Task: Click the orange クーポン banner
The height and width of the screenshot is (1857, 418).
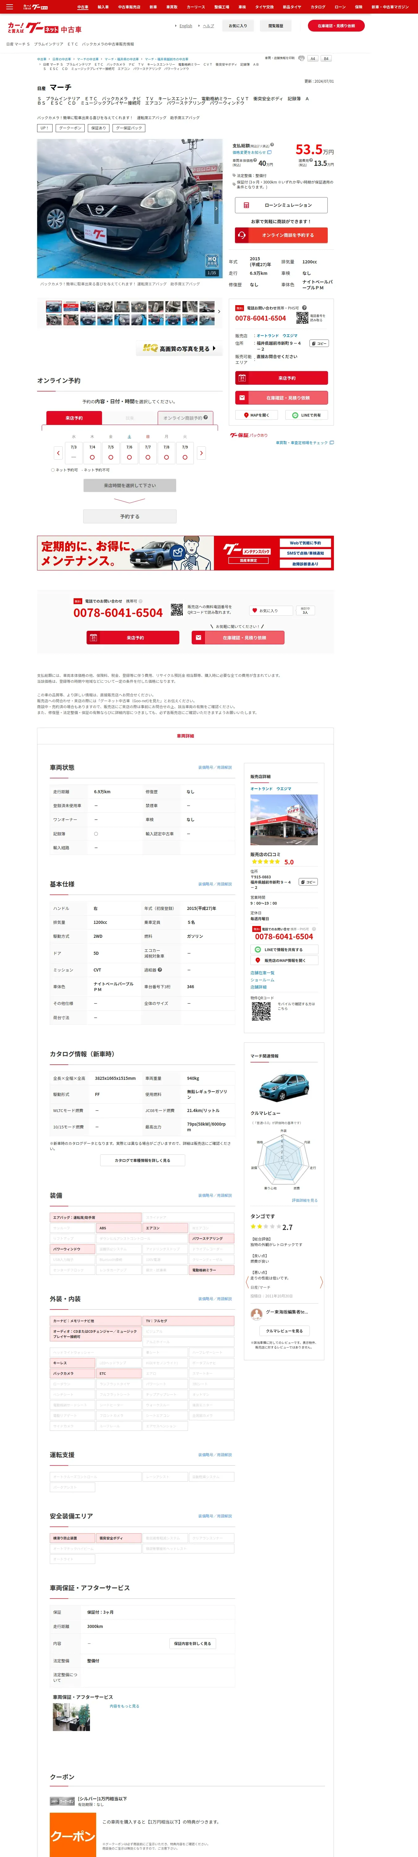Action: [x=72, y=1835]
